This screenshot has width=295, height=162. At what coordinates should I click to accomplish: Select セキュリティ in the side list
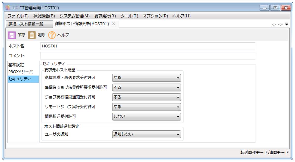pyautogui.click(x=23, y=79)
